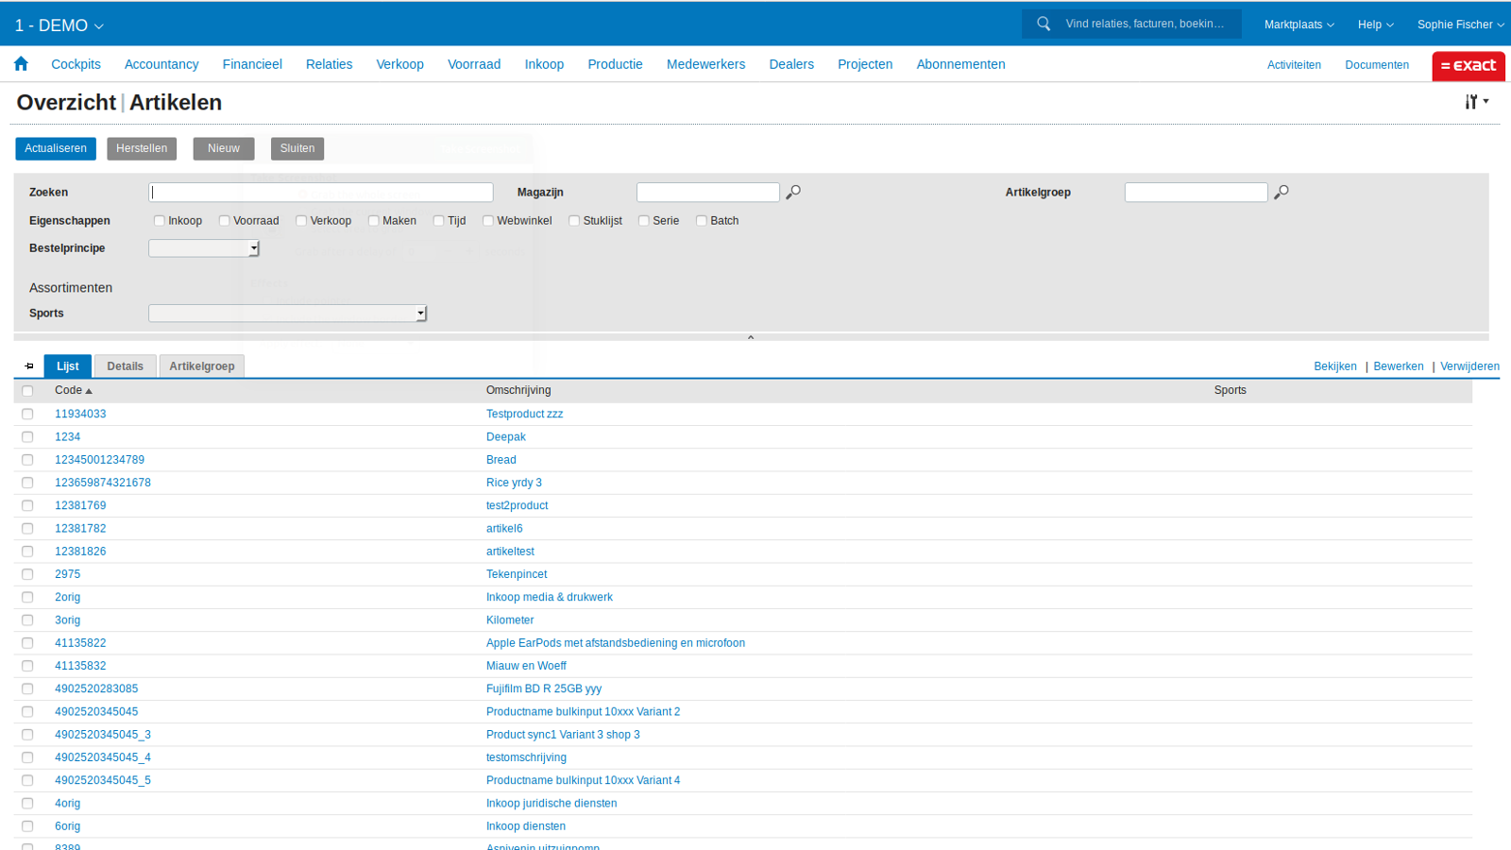Screen dimensions: 1511x850
Task: Open the Marktplaats menu dropdown
Action: (x=1298, y=24)
